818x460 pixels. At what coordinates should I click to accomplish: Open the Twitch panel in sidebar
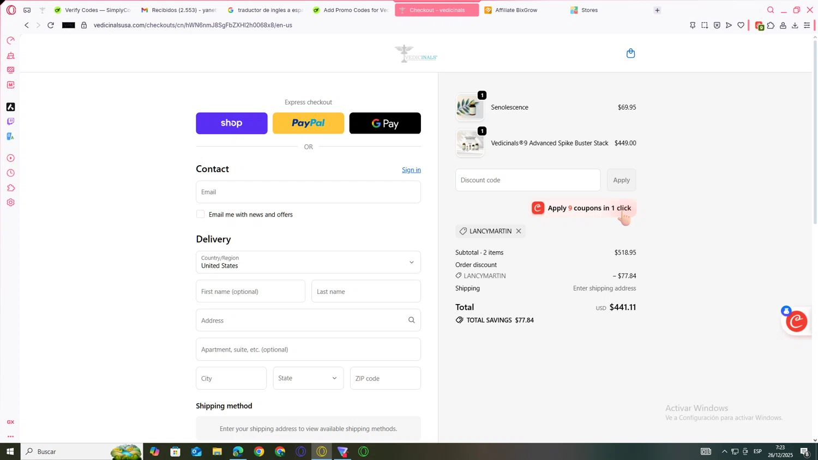10,122
